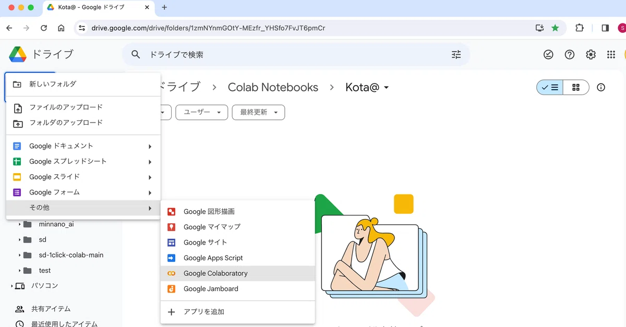Select the sd-1click-colab-main folder
This screenshot has width=626, height=327.
tap(71, 255)
